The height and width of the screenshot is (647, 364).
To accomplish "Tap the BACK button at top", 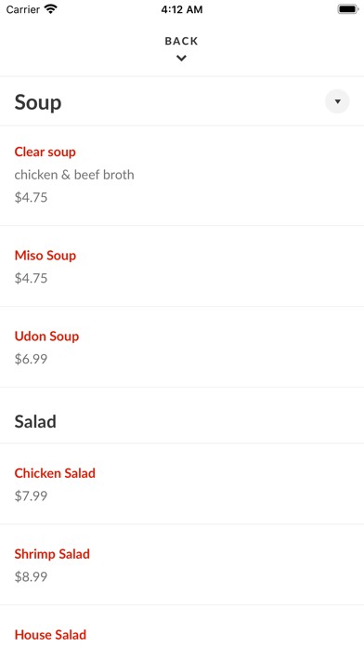I will coord(181,41).
